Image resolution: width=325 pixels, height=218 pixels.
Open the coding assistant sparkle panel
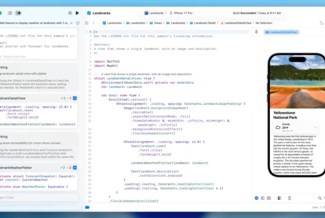[x=18, y=12]
